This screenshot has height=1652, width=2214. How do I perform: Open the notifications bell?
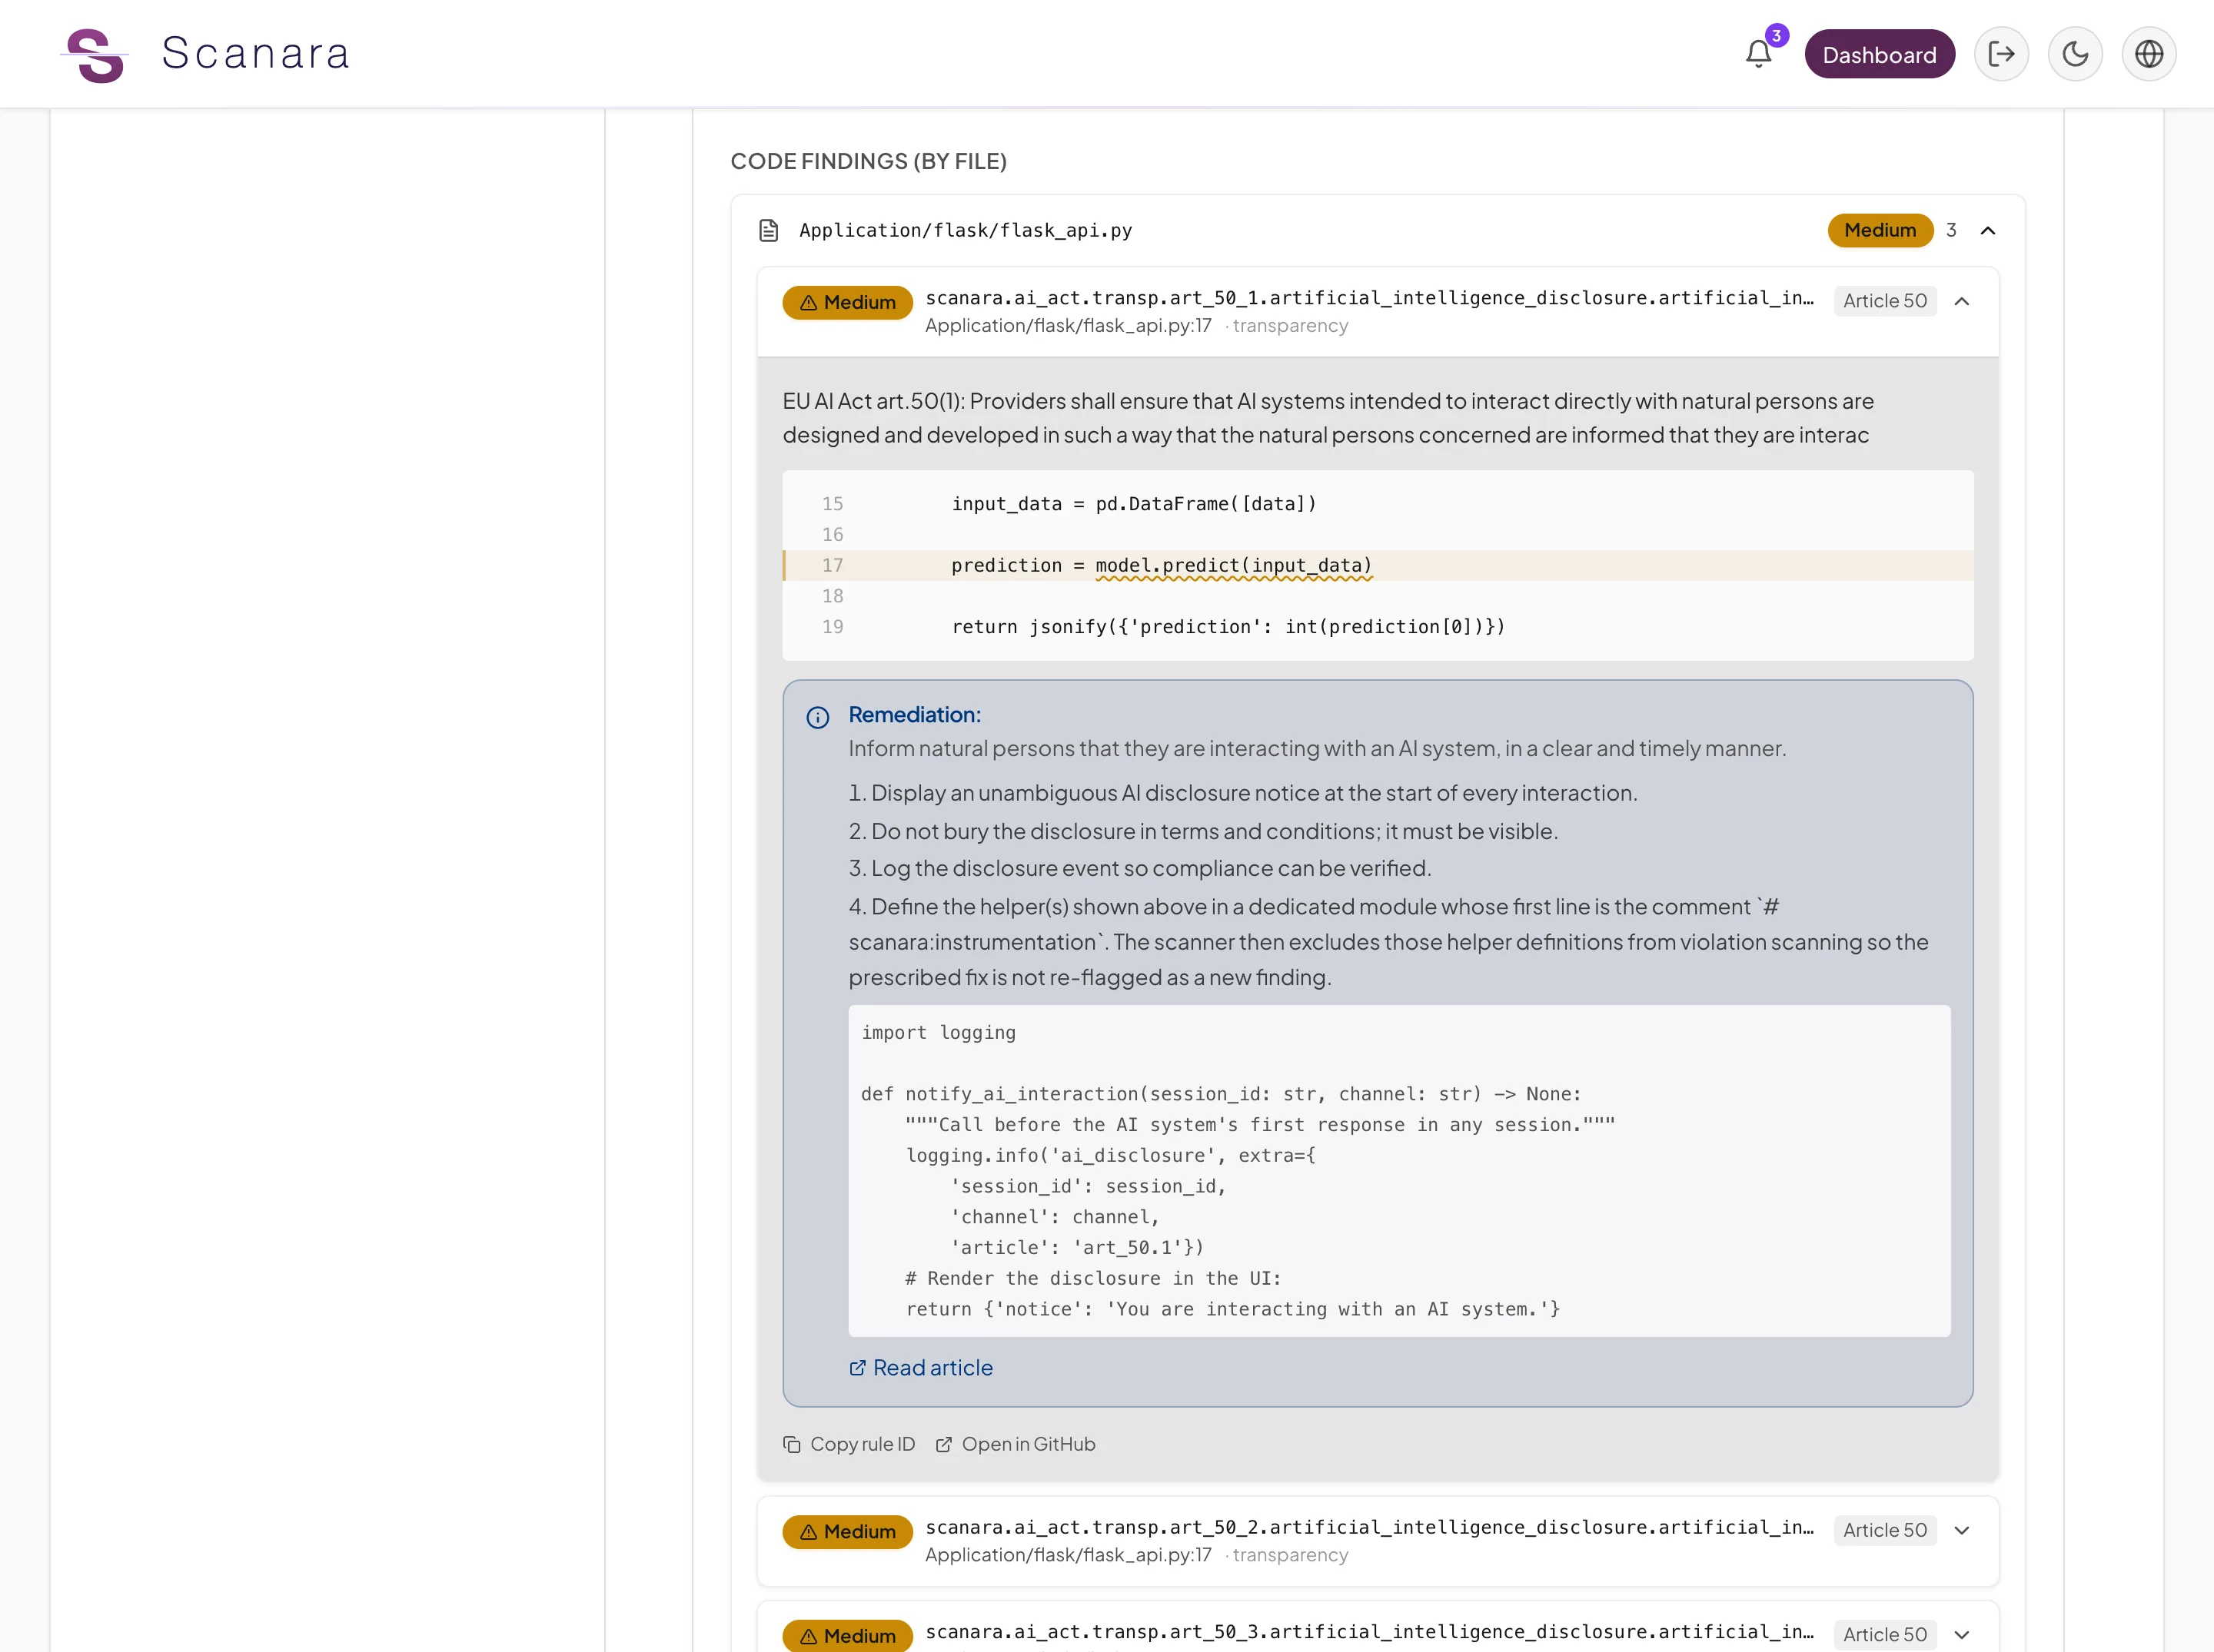pyautogui.click(x=1759, y=54)
